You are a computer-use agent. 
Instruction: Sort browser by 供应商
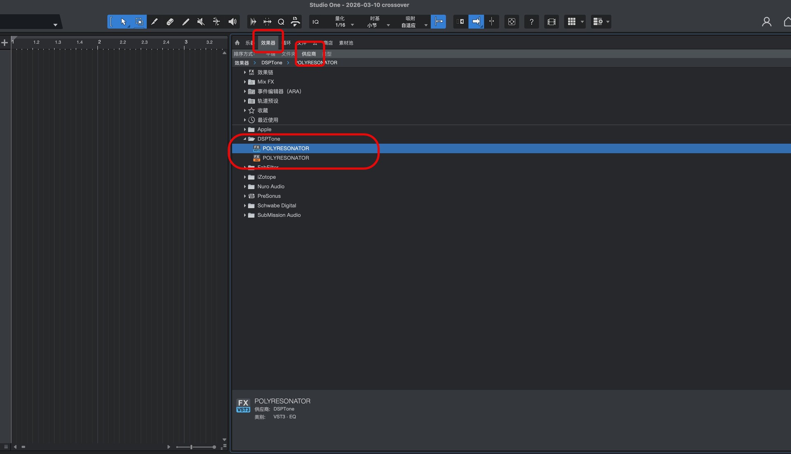[309, 54]
